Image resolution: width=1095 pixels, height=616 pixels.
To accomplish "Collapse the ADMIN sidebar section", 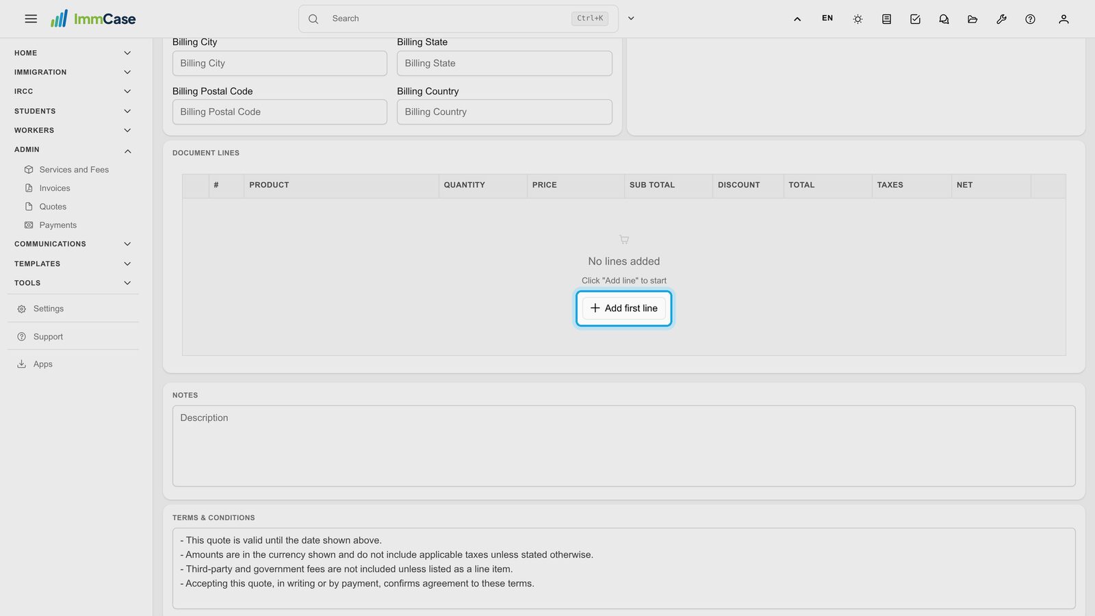I will click(73, 149).
